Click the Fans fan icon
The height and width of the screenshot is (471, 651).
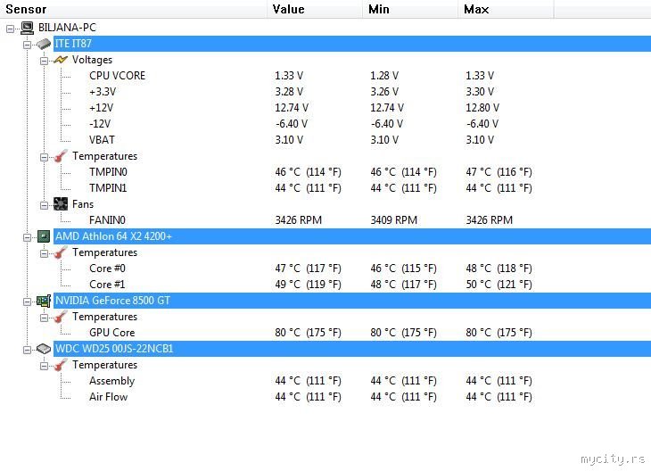(x=61, y=204)
